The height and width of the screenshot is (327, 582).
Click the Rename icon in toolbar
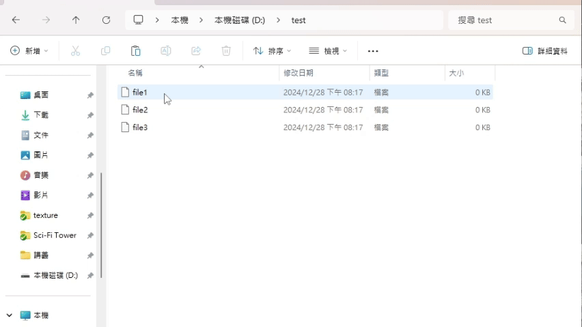(x=165, y=51)
